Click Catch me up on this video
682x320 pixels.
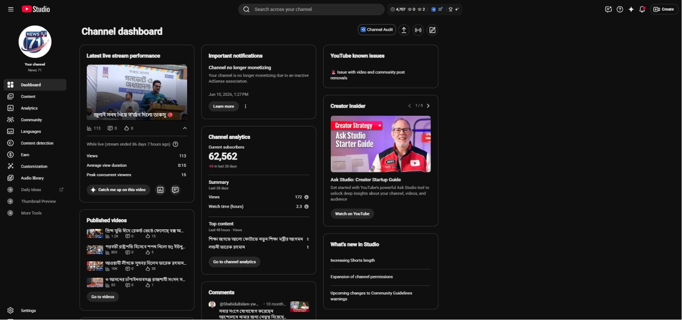pyautogui.click(x=118, y=190)
